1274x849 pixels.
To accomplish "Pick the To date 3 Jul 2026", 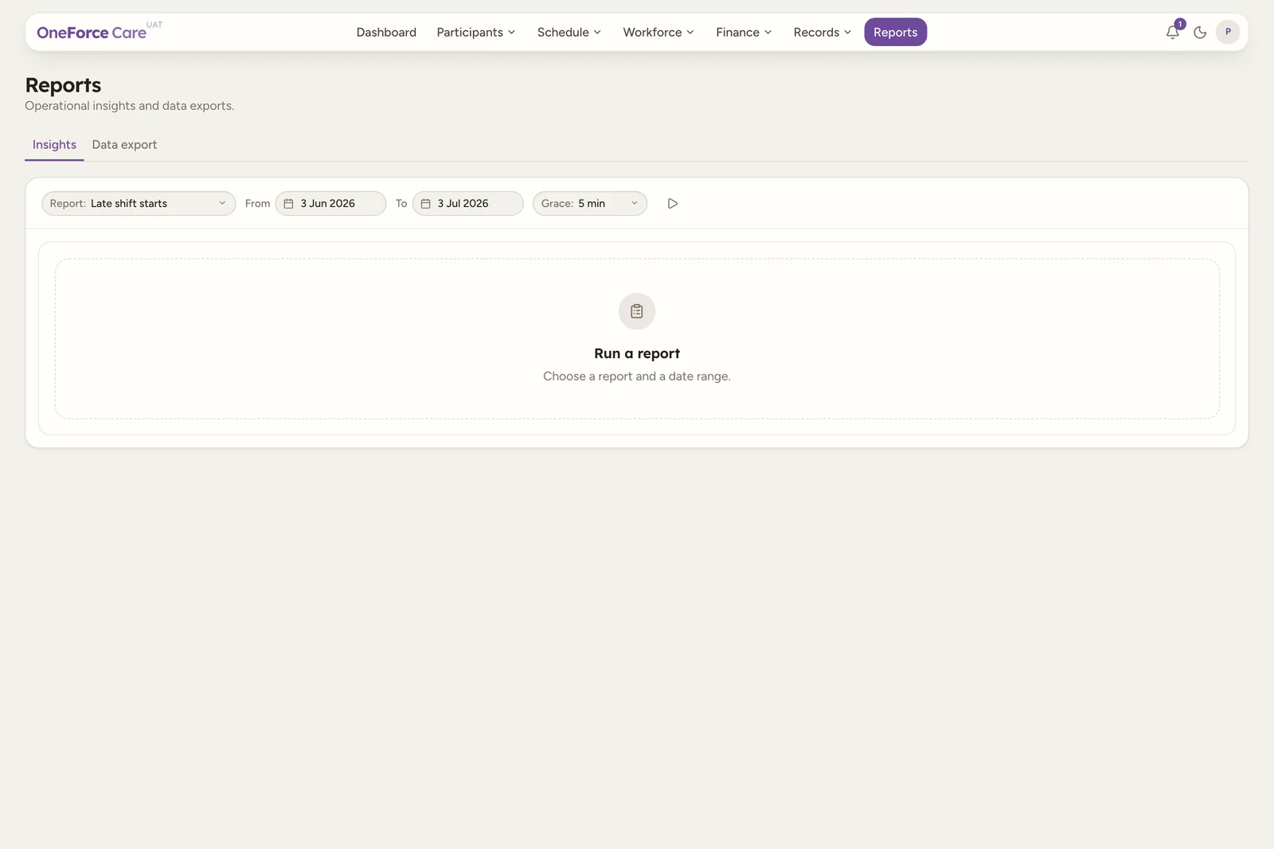I will 468,204.
